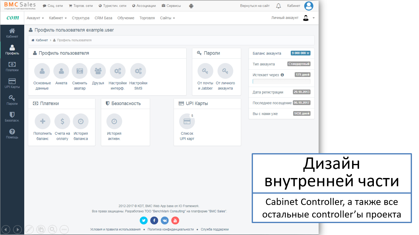Expand the Личный аккаунт user dropdown

[308, 18]
